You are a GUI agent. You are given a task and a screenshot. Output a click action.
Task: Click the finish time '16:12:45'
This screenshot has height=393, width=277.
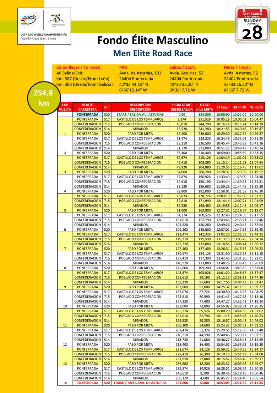[x=256, y=383]
